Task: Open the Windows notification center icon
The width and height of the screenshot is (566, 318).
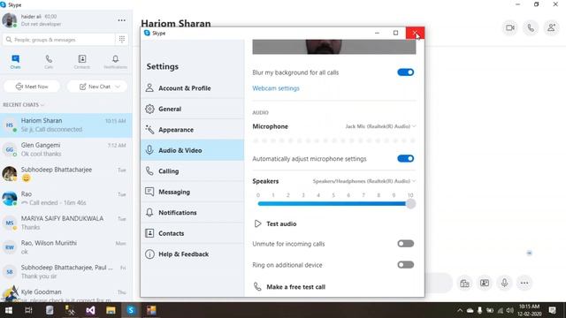Action: click(552, 310)
